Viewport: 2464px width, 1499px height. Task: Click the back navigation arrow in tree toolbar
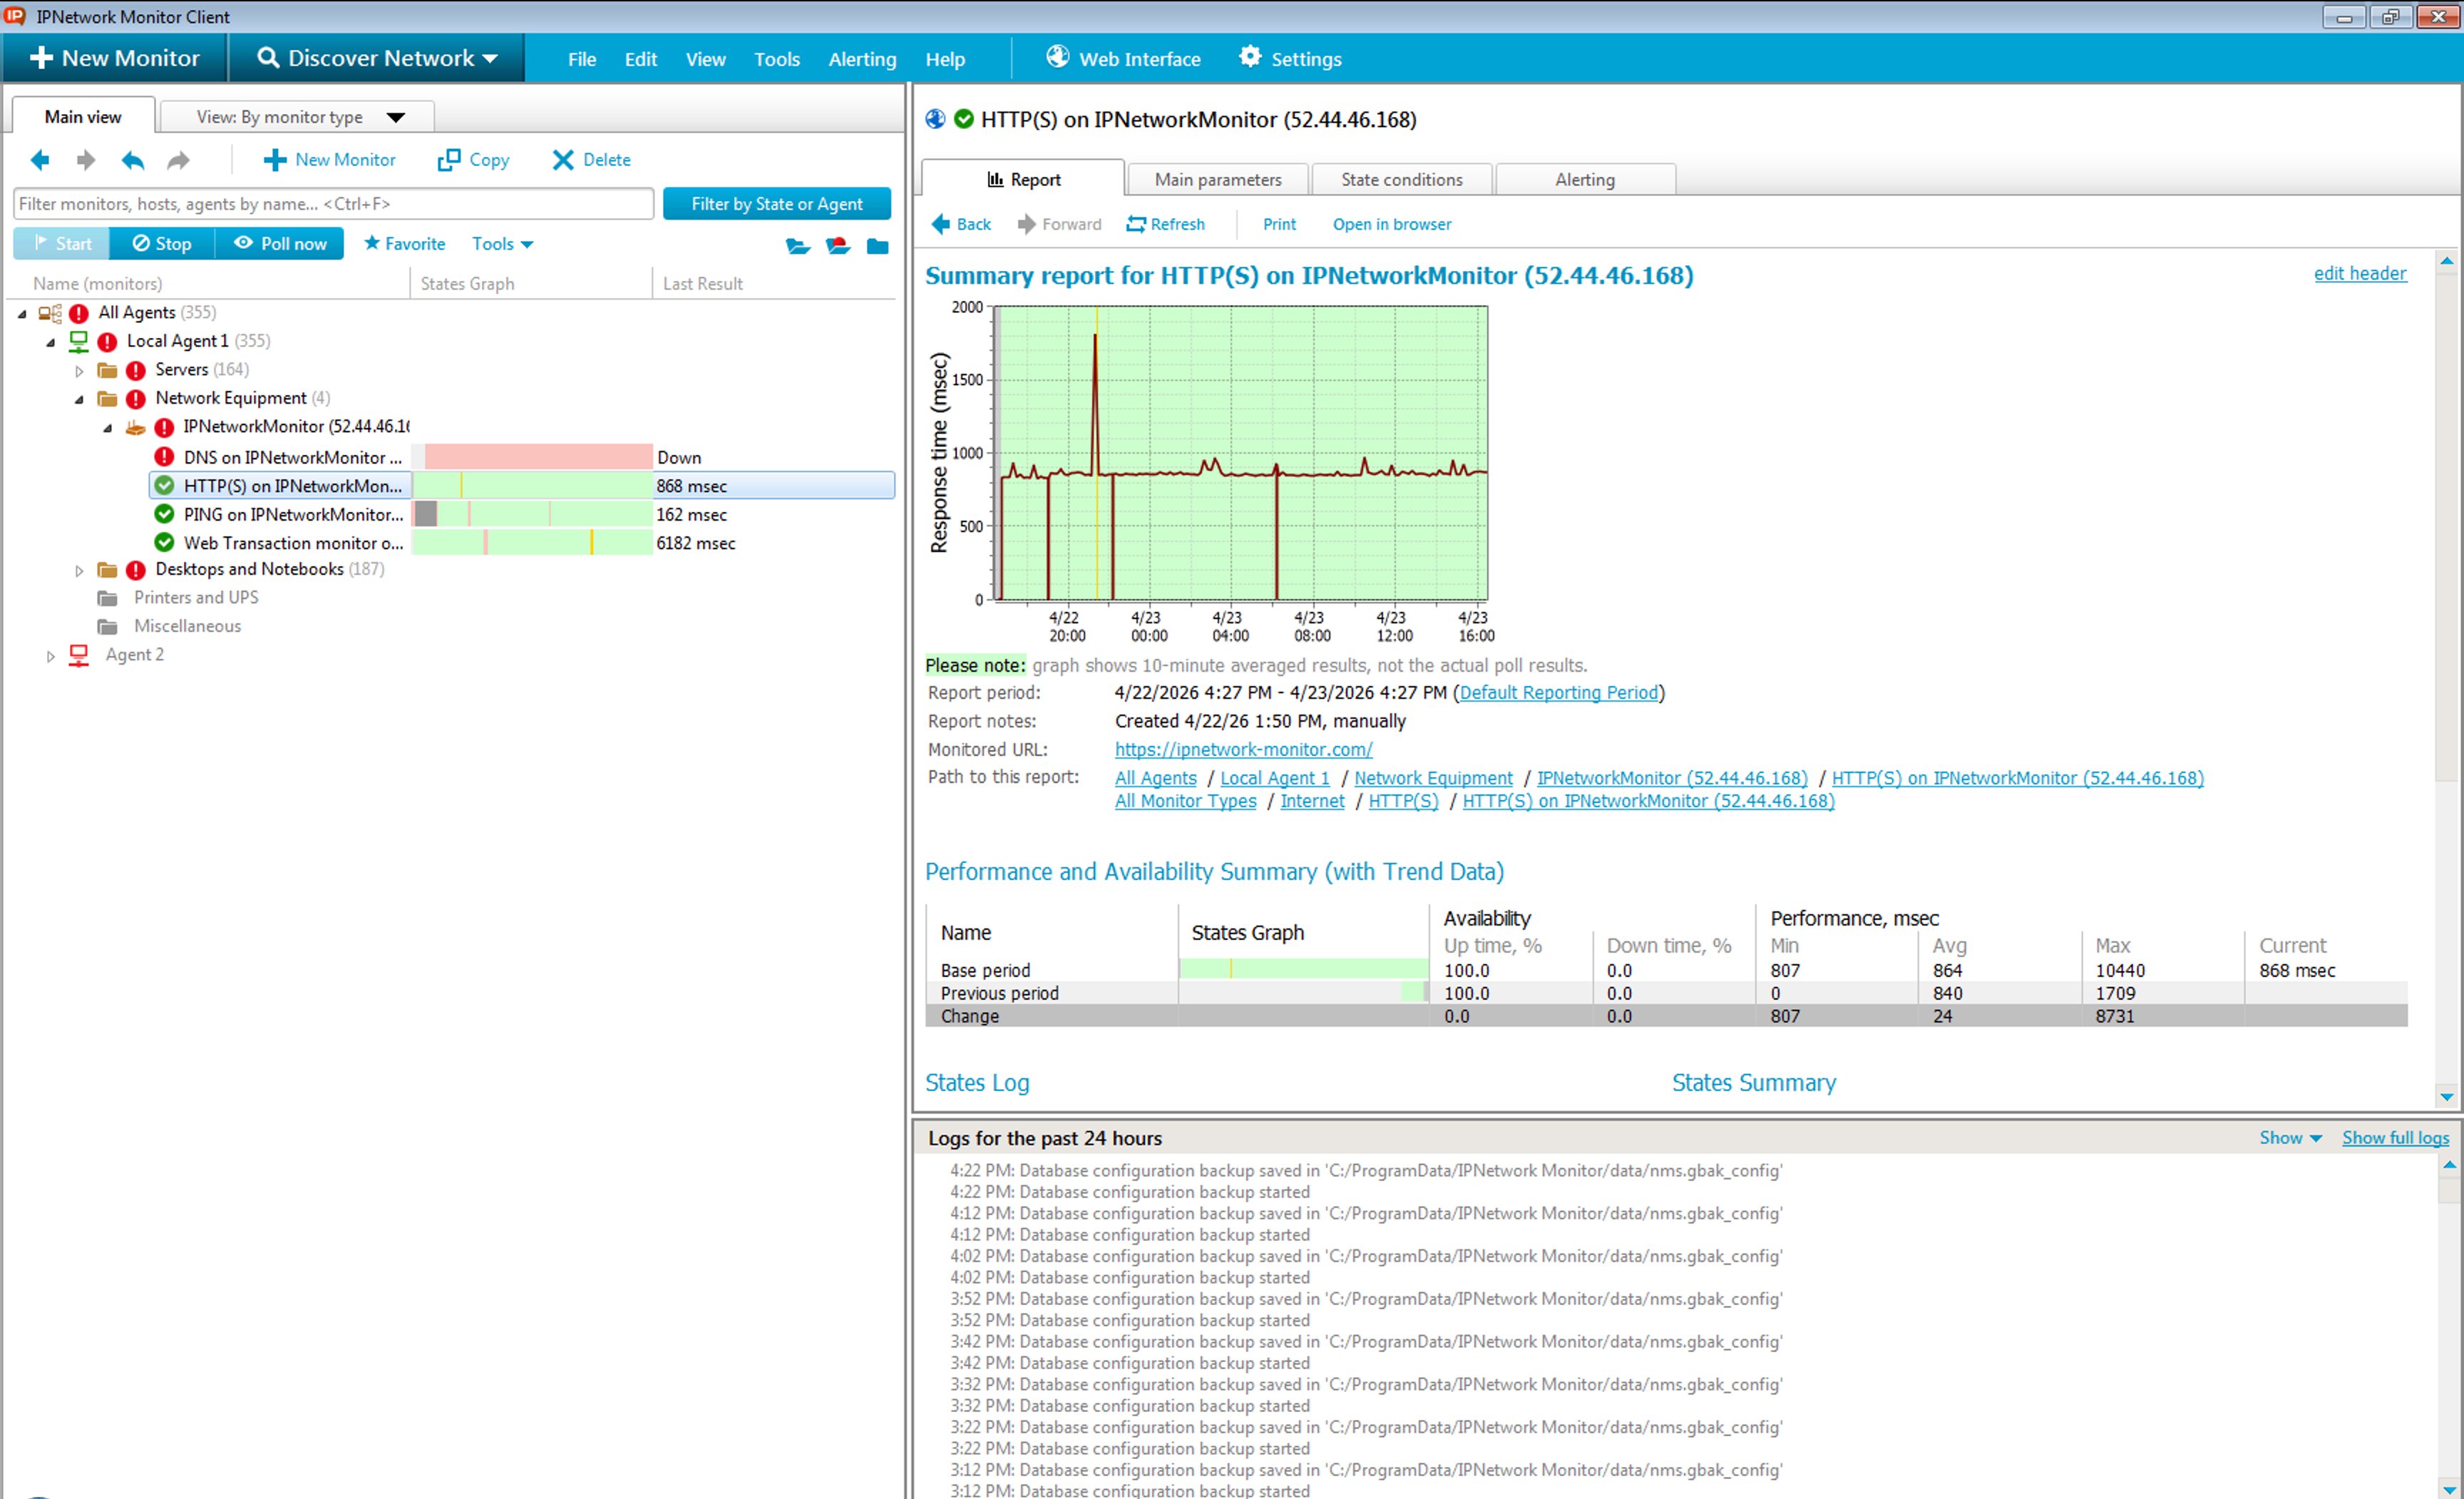click(x=40, y=160)
